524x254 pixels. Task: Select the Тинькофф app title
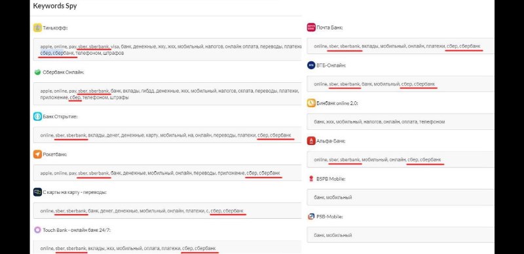click(55, 28)
